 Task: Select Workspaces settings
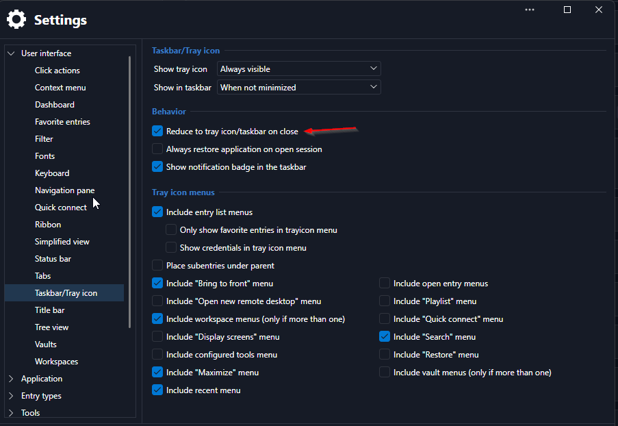click(56, 362)
